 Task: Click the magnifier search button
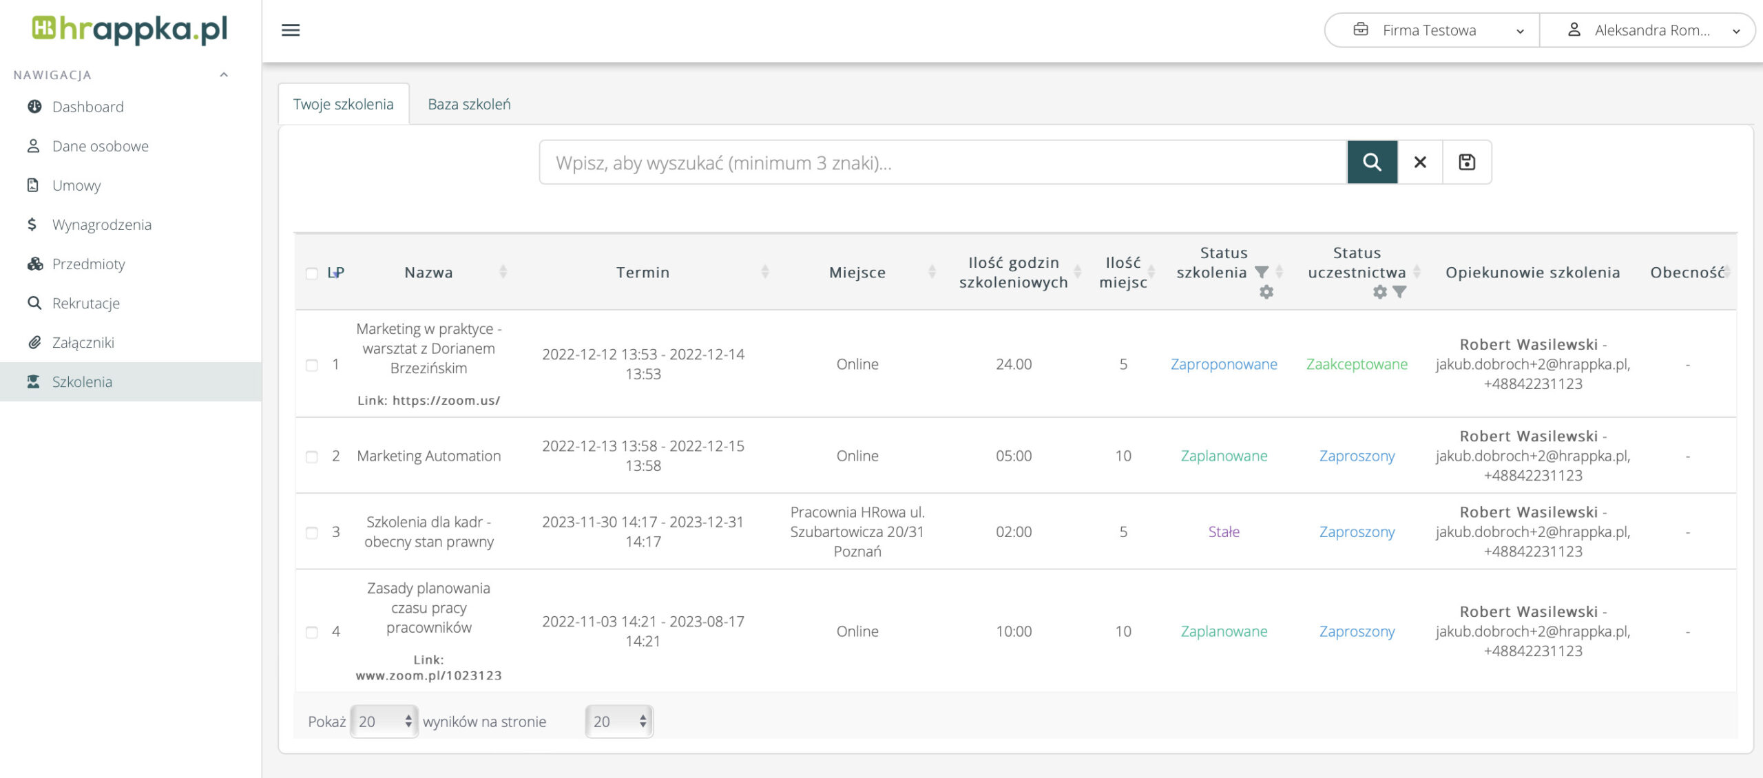point(1372,162)
